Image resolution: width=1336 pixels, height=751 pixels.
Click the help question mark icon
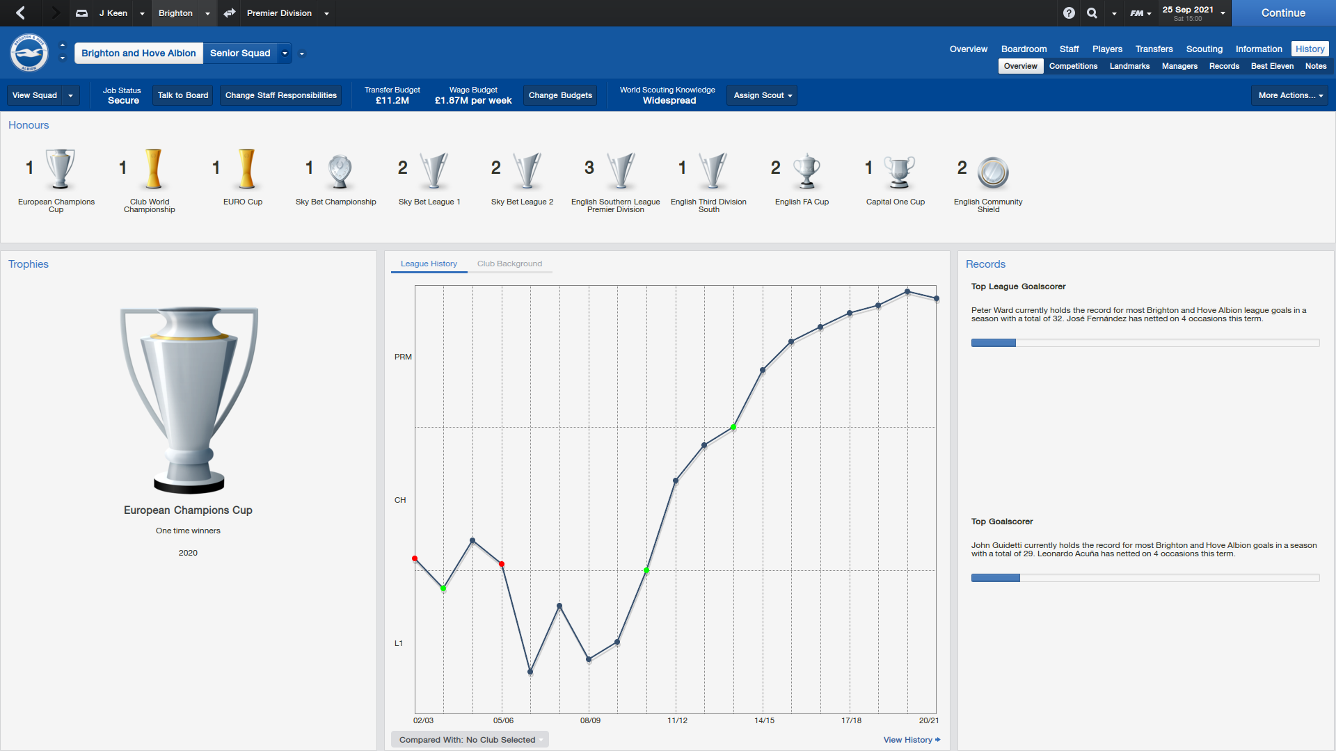1069,13
